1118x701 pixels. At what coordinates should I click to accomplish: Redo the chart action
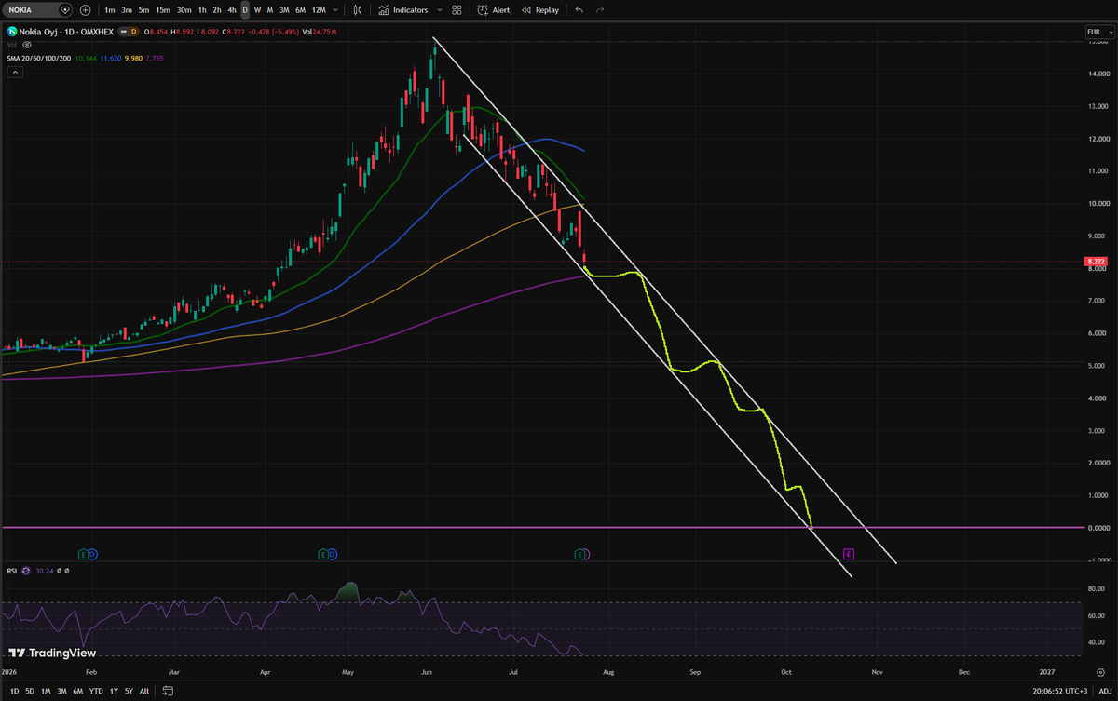tap(600, 10)
